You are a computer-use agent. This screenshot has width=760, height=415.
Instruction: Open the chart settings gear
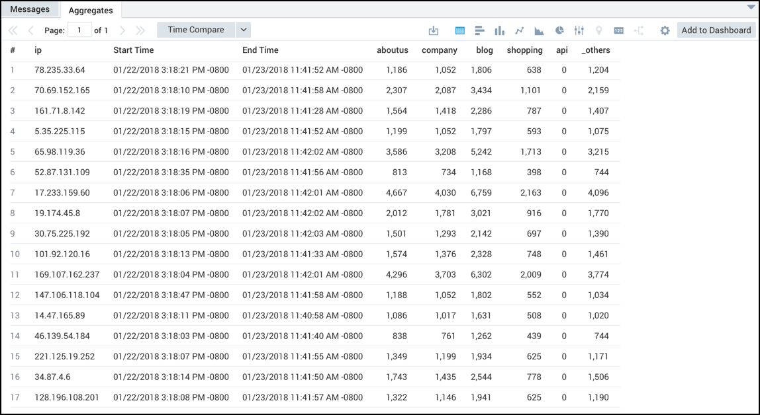(x=665, y=30)
